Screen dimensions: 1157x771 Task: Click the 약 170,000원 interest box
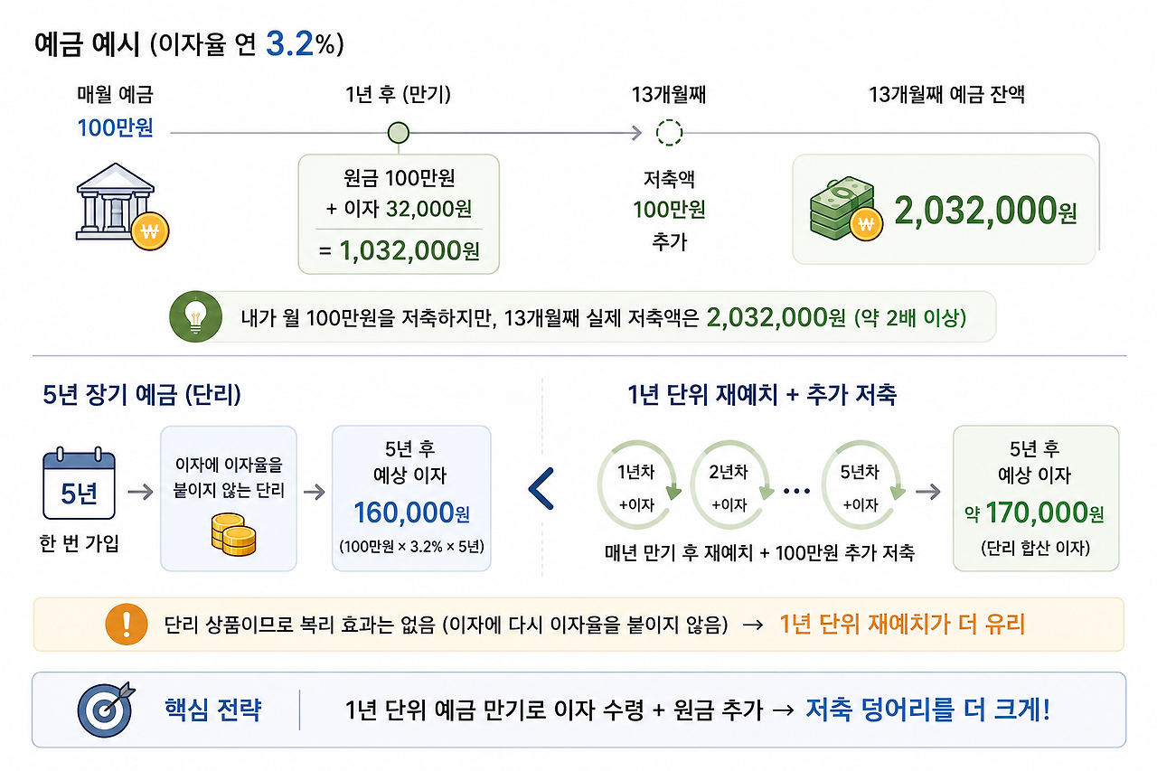point(1036,498)
